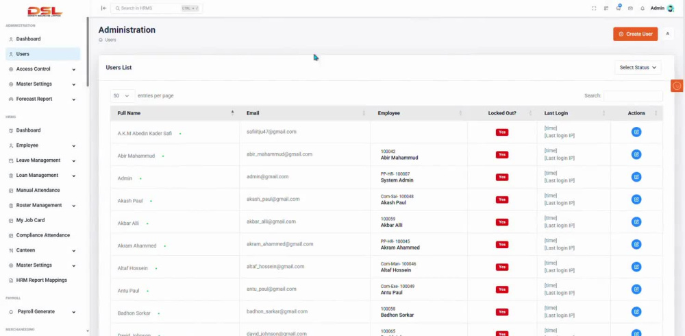Sort by Locked Out? column
685x336 pixels.
pos(502,113)
